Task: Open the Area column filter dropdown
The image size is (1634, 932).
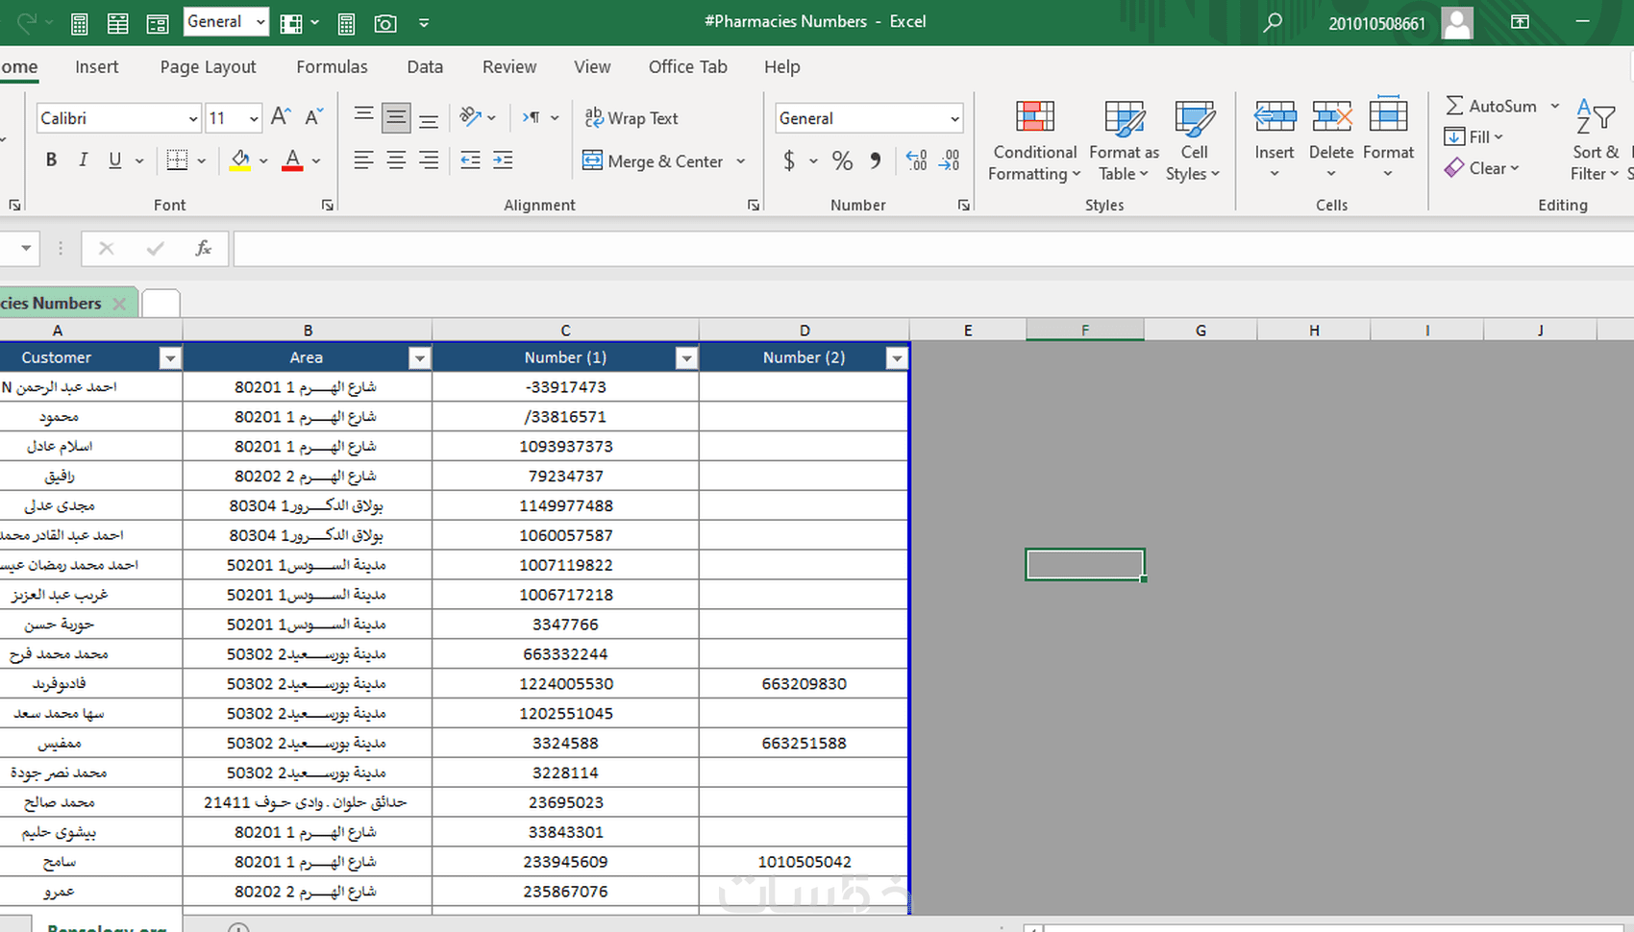Action: click(419, 358)
